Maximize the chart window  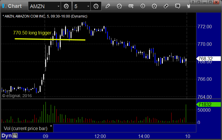211,2
